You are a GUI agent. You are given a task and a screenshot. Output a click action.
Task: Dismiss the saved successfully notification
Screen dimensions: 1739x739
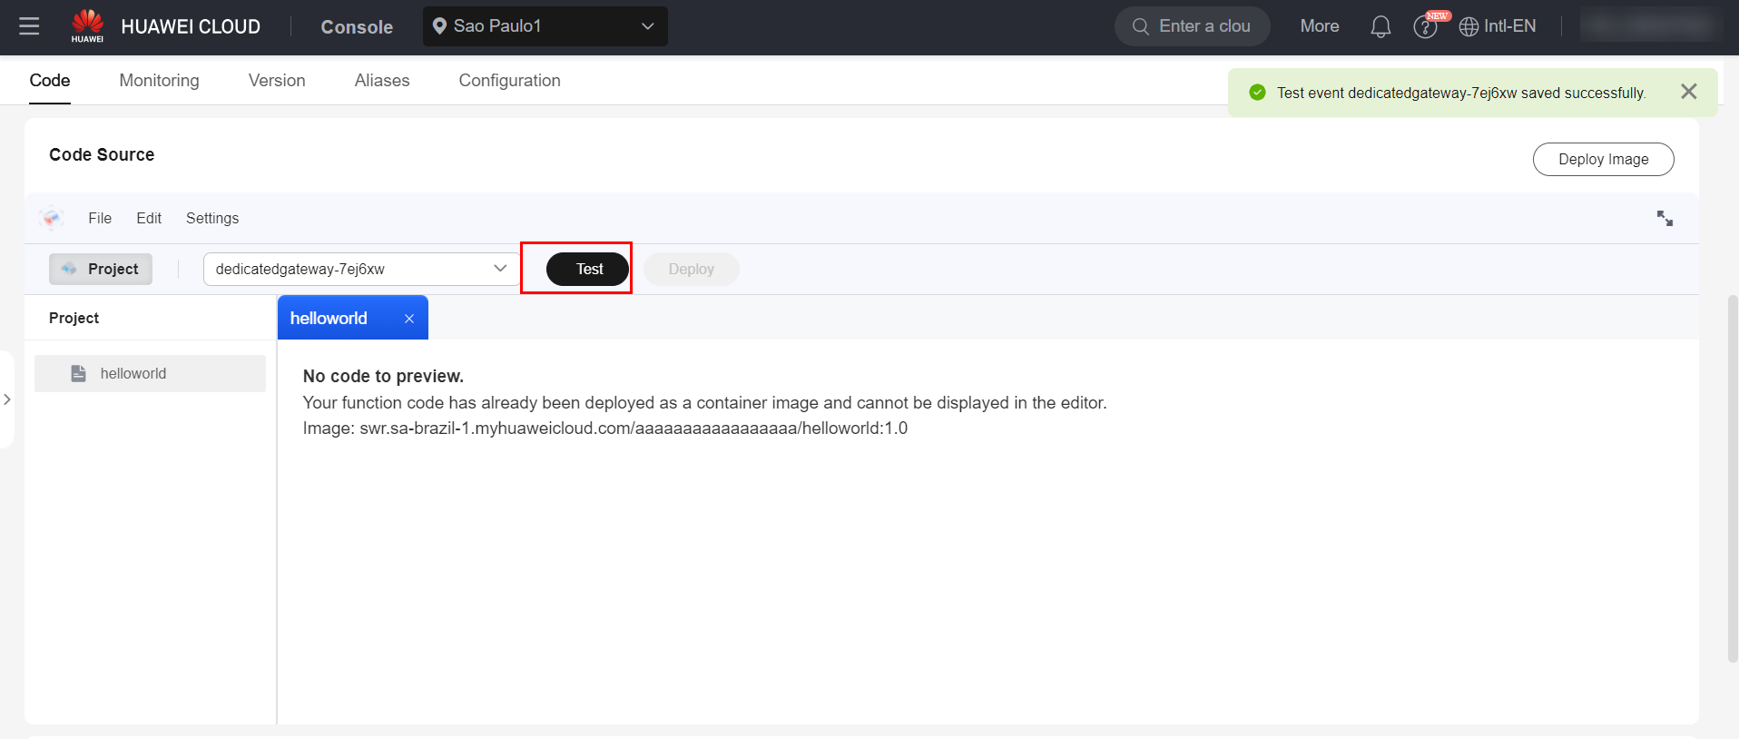coord(1688,92)
